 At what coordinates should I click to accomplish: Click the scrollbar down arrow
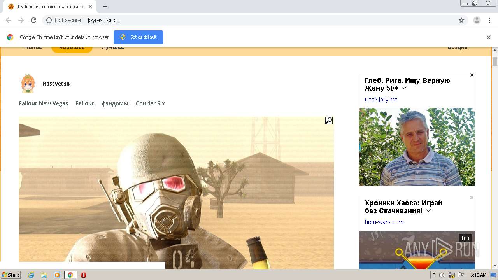point(495,266)
